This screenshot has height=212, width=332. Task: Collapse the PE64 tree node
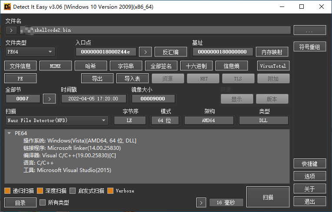[x=9, y=133]
